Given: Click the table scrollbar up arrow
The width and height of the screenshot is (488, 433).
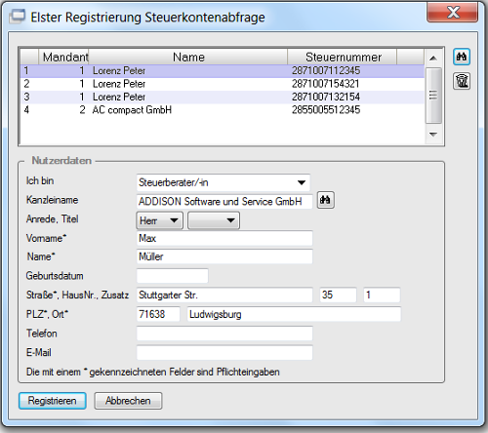Looking at the screenshot, I should [x=433, y=59].
